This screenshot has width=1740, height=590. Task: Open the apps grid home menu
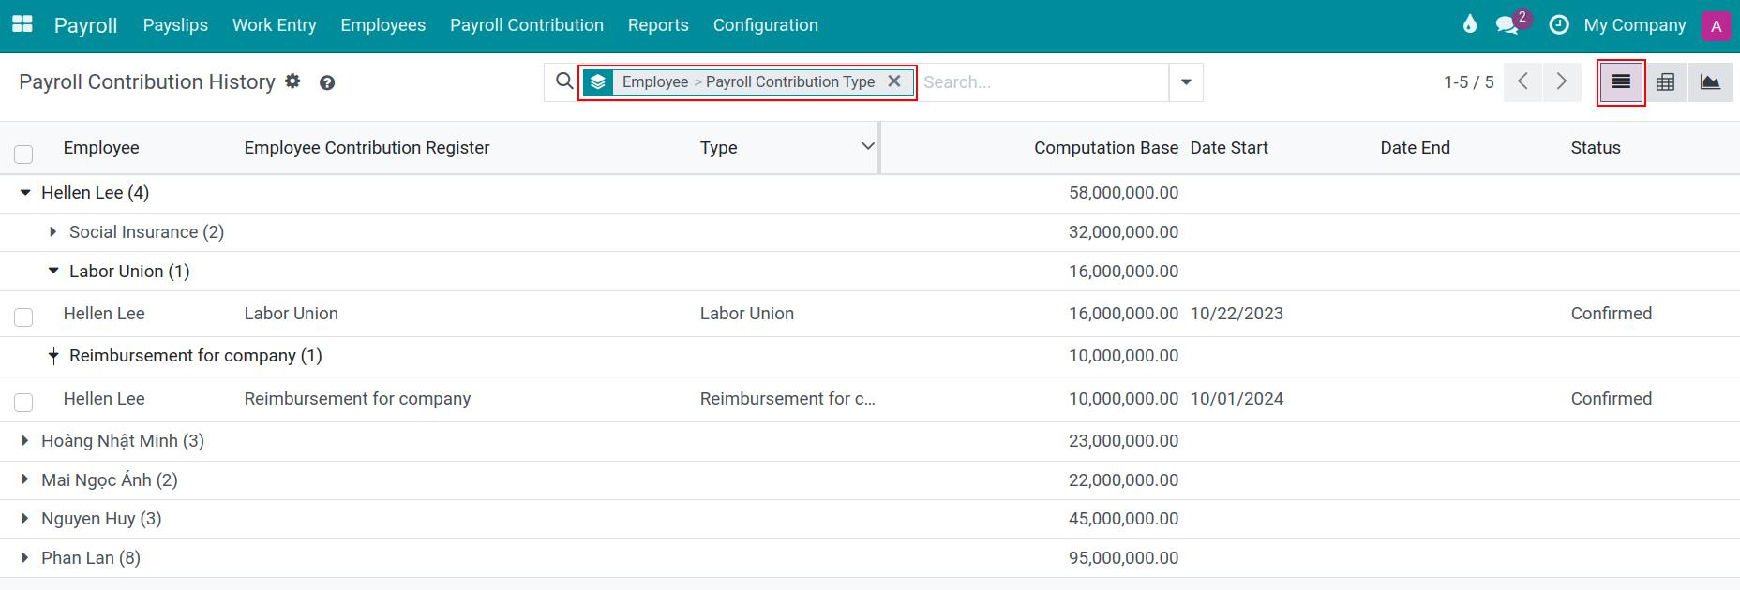[x=22, y=24]
